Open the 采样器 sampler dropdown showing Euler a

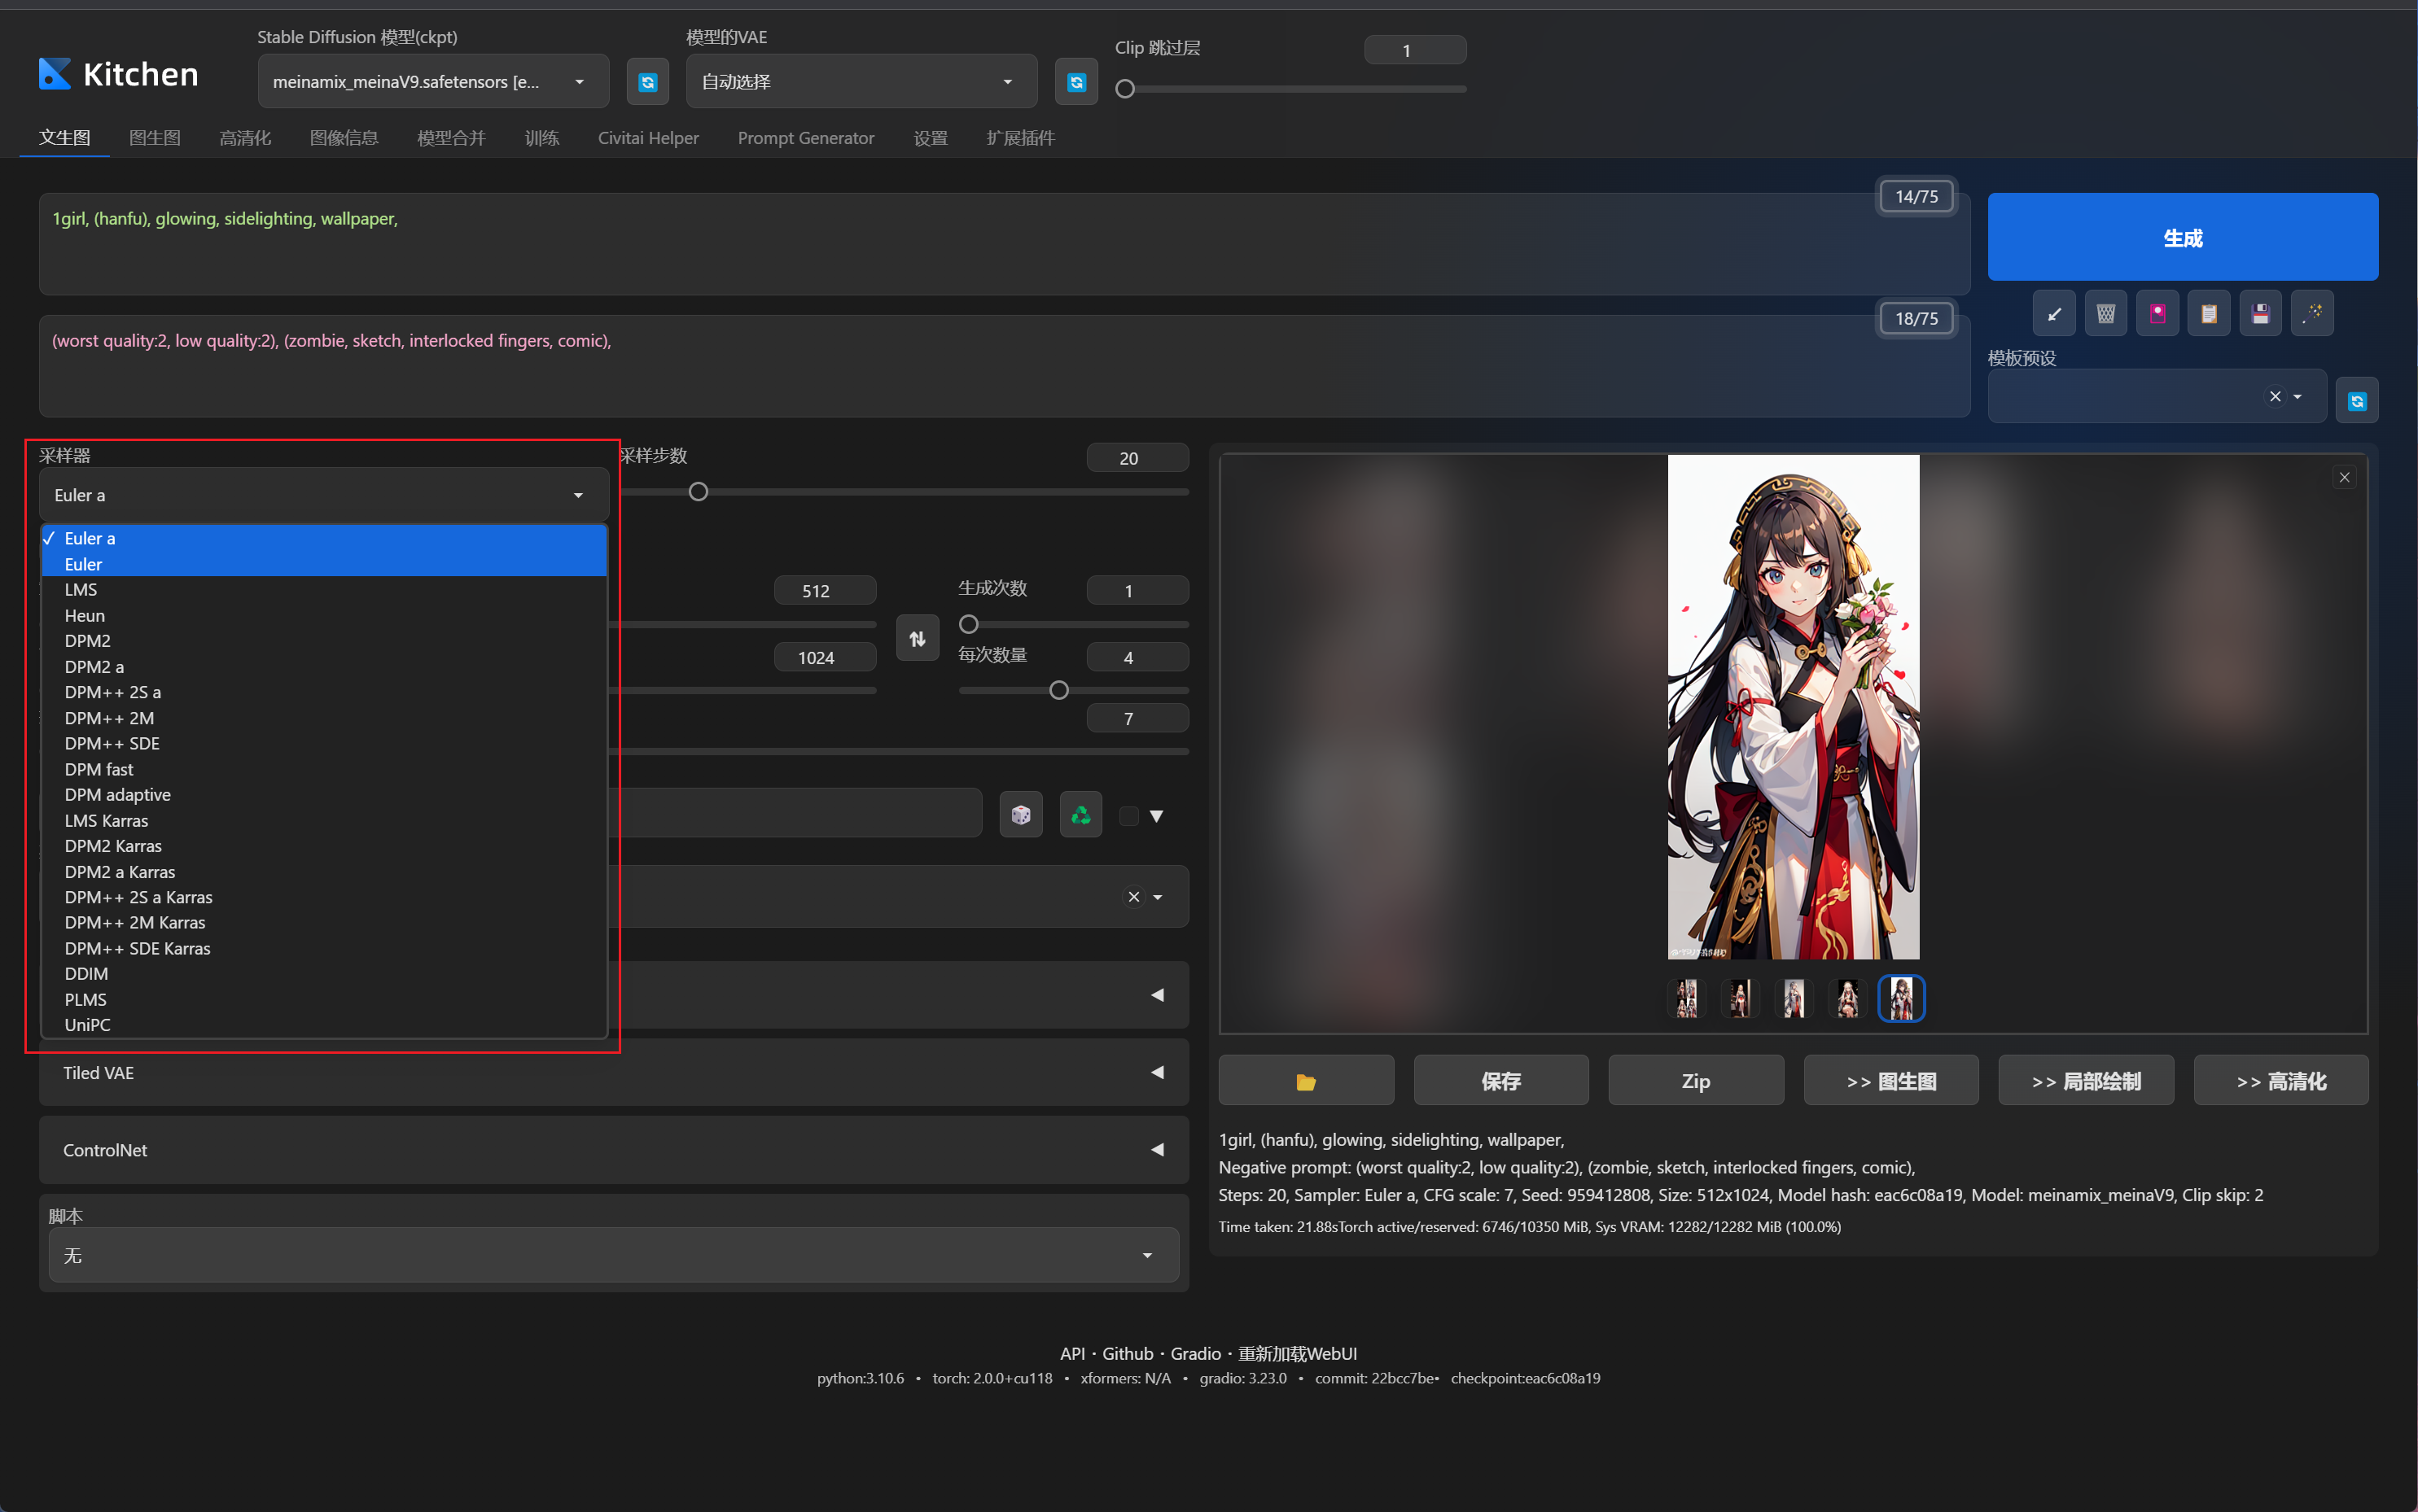(x=323, y=495)
